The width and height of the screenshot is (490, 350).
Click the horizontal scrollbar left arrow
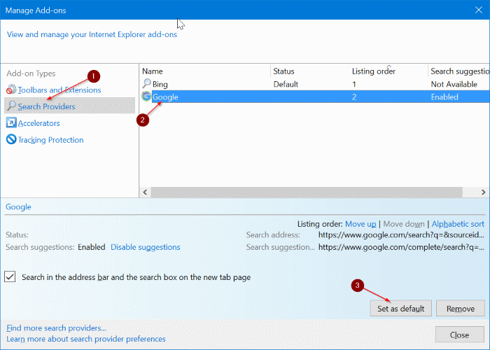coord(145,192)
